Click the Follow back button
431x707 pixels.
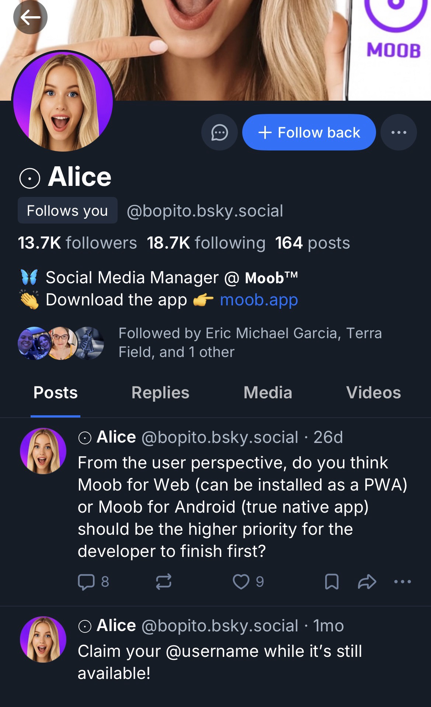tap(309, 132)
